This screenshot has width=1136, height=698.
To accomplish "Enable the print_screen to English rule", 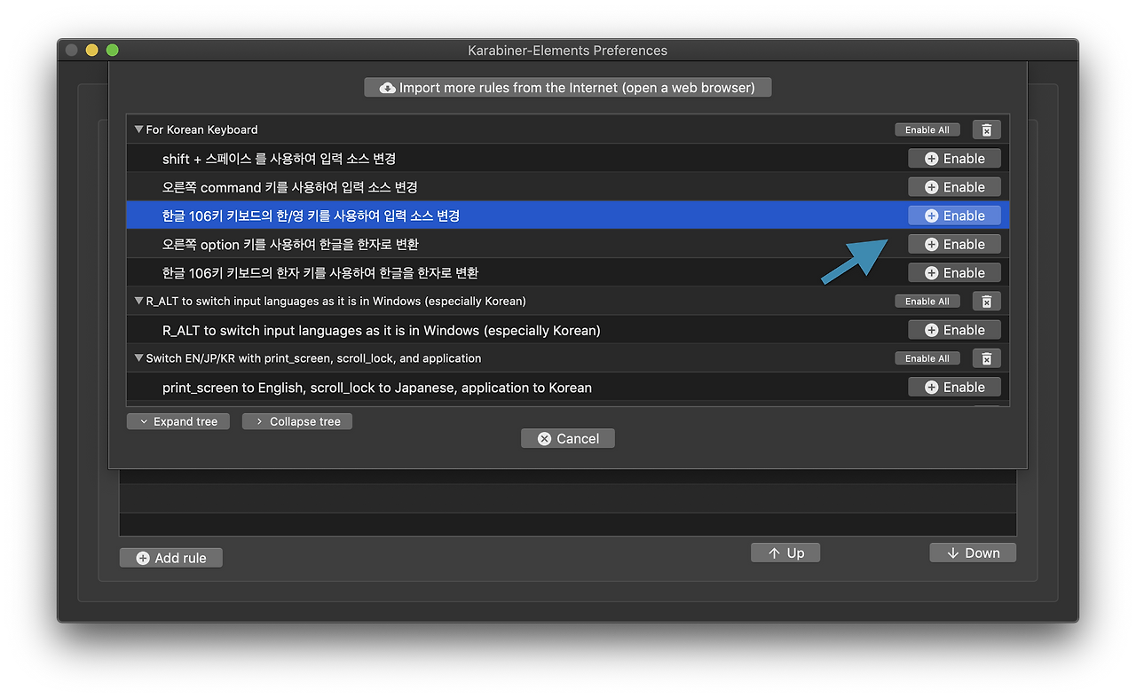I will pyautogui.click(x=954, y=387).
